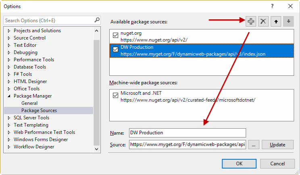
Task: Browse for source with the ellipsis button
Action: (253, 144)
